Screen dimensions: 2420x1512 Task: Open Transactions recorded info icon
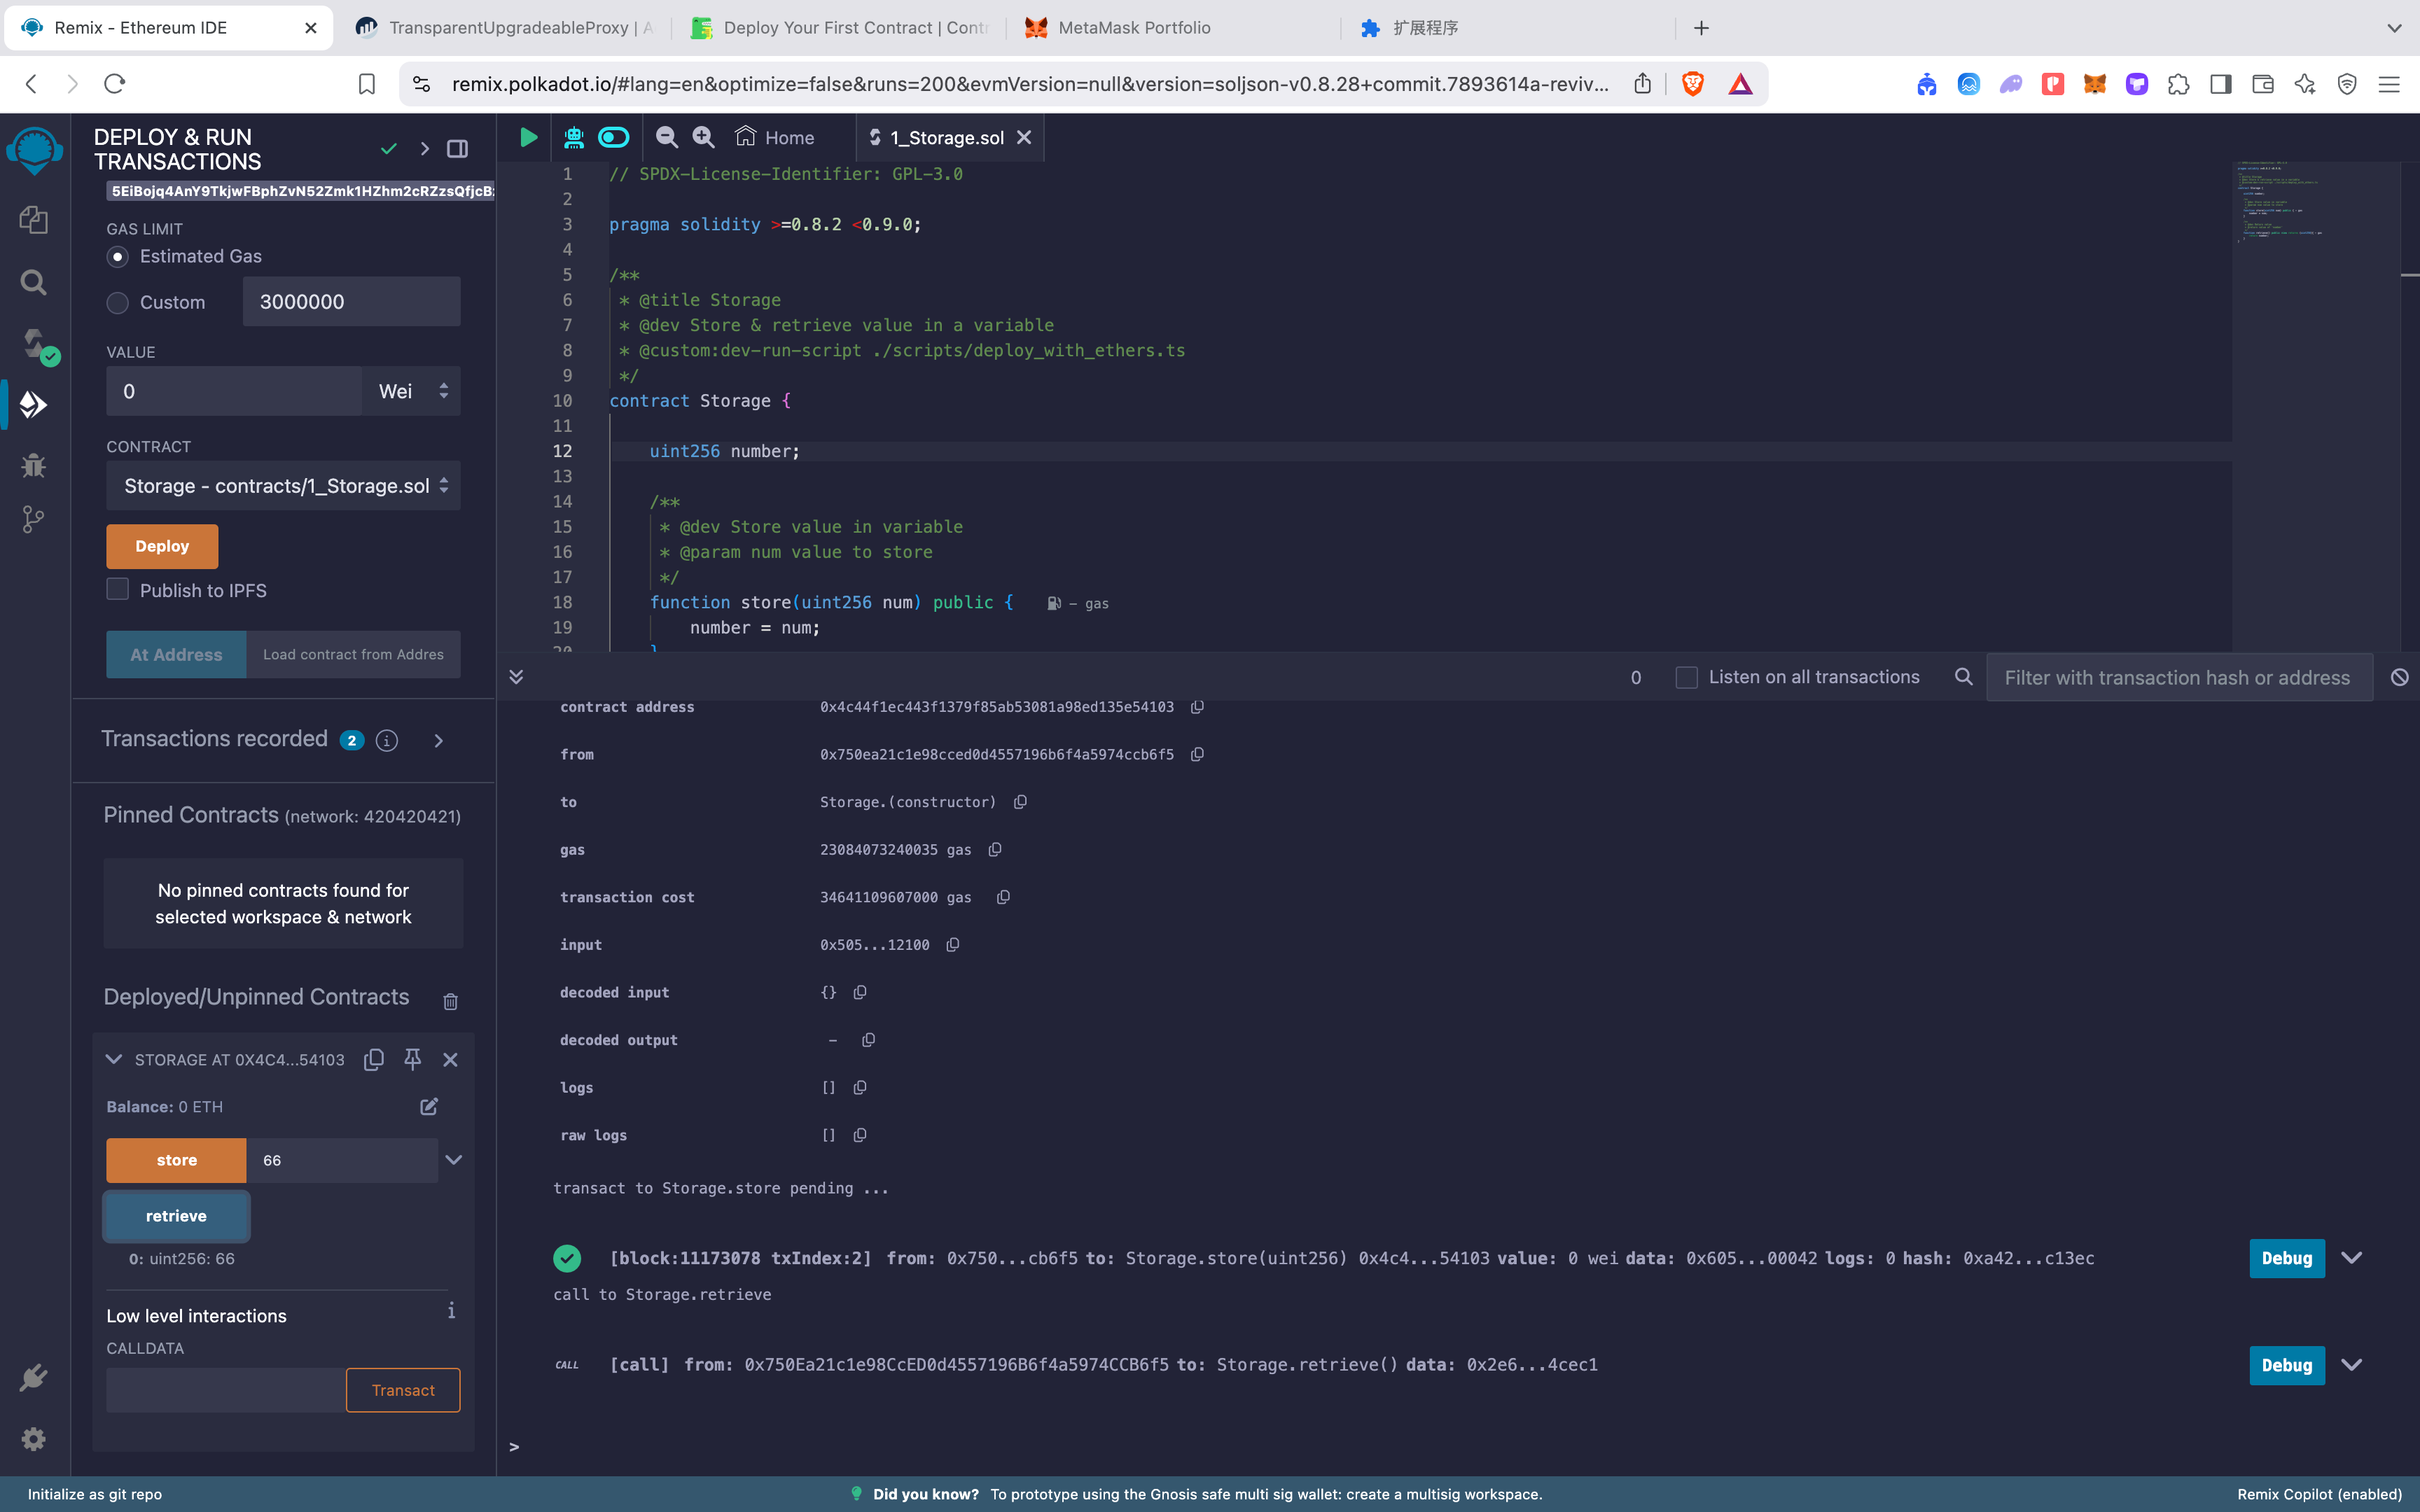coord(387,740)
